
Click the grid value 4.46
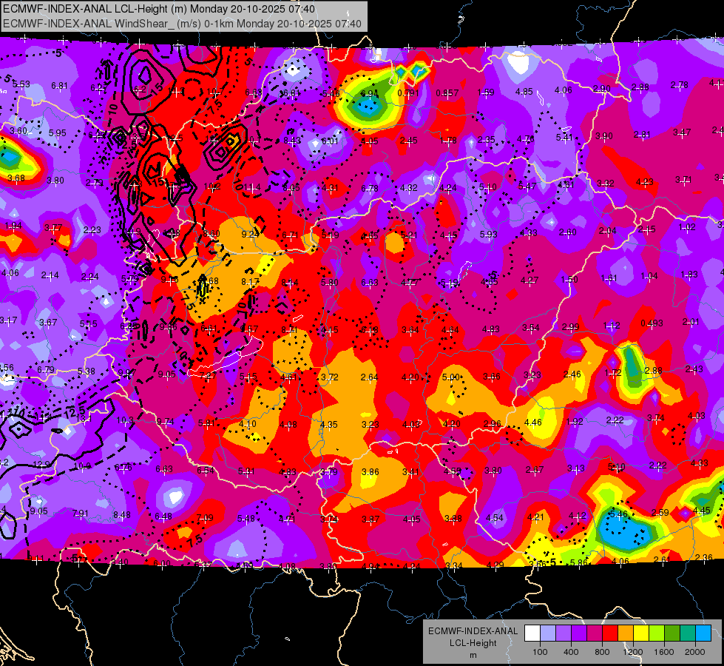point(533,423)
